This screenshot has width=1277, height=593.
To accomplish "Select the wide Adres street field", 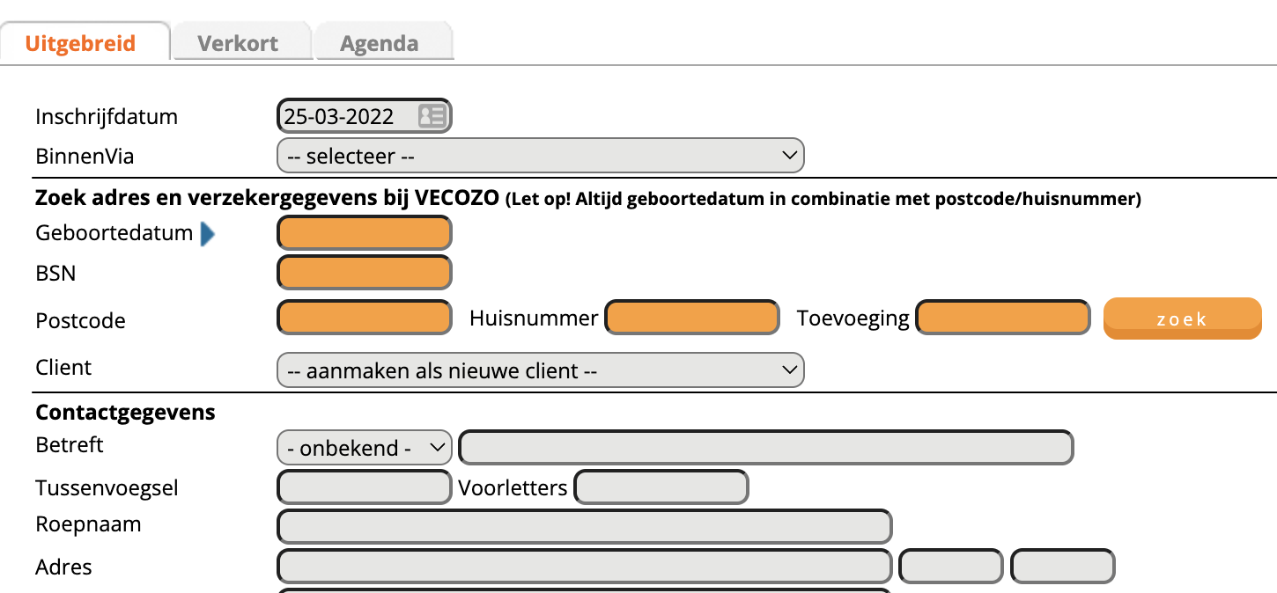I will (584, 567).
